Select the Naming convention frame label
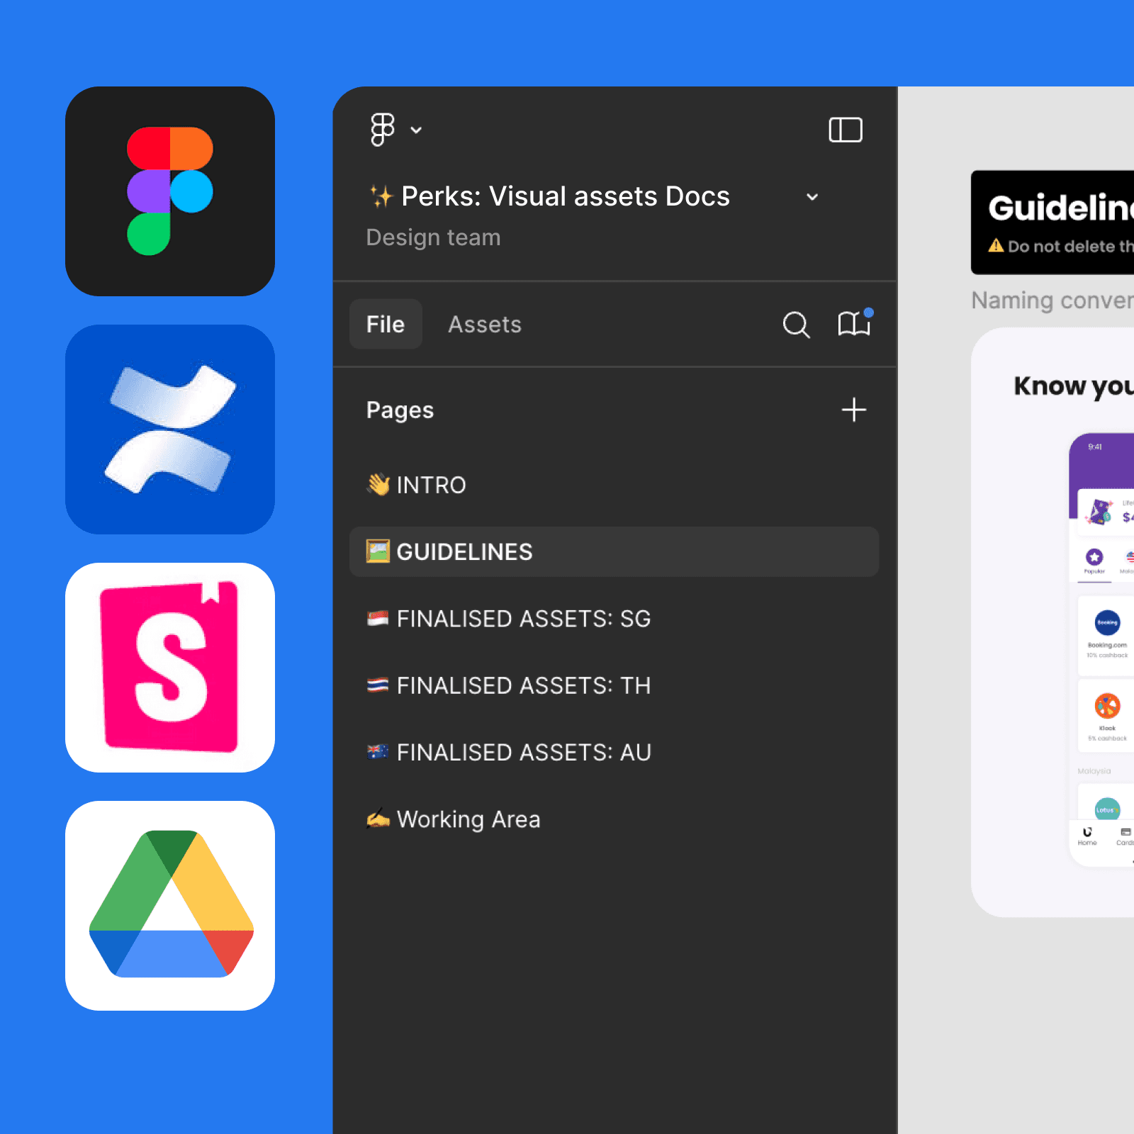 (1052, 301)
